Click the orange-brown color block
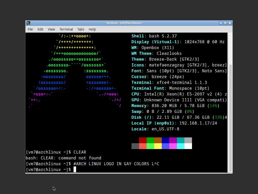 pos(158,140)
